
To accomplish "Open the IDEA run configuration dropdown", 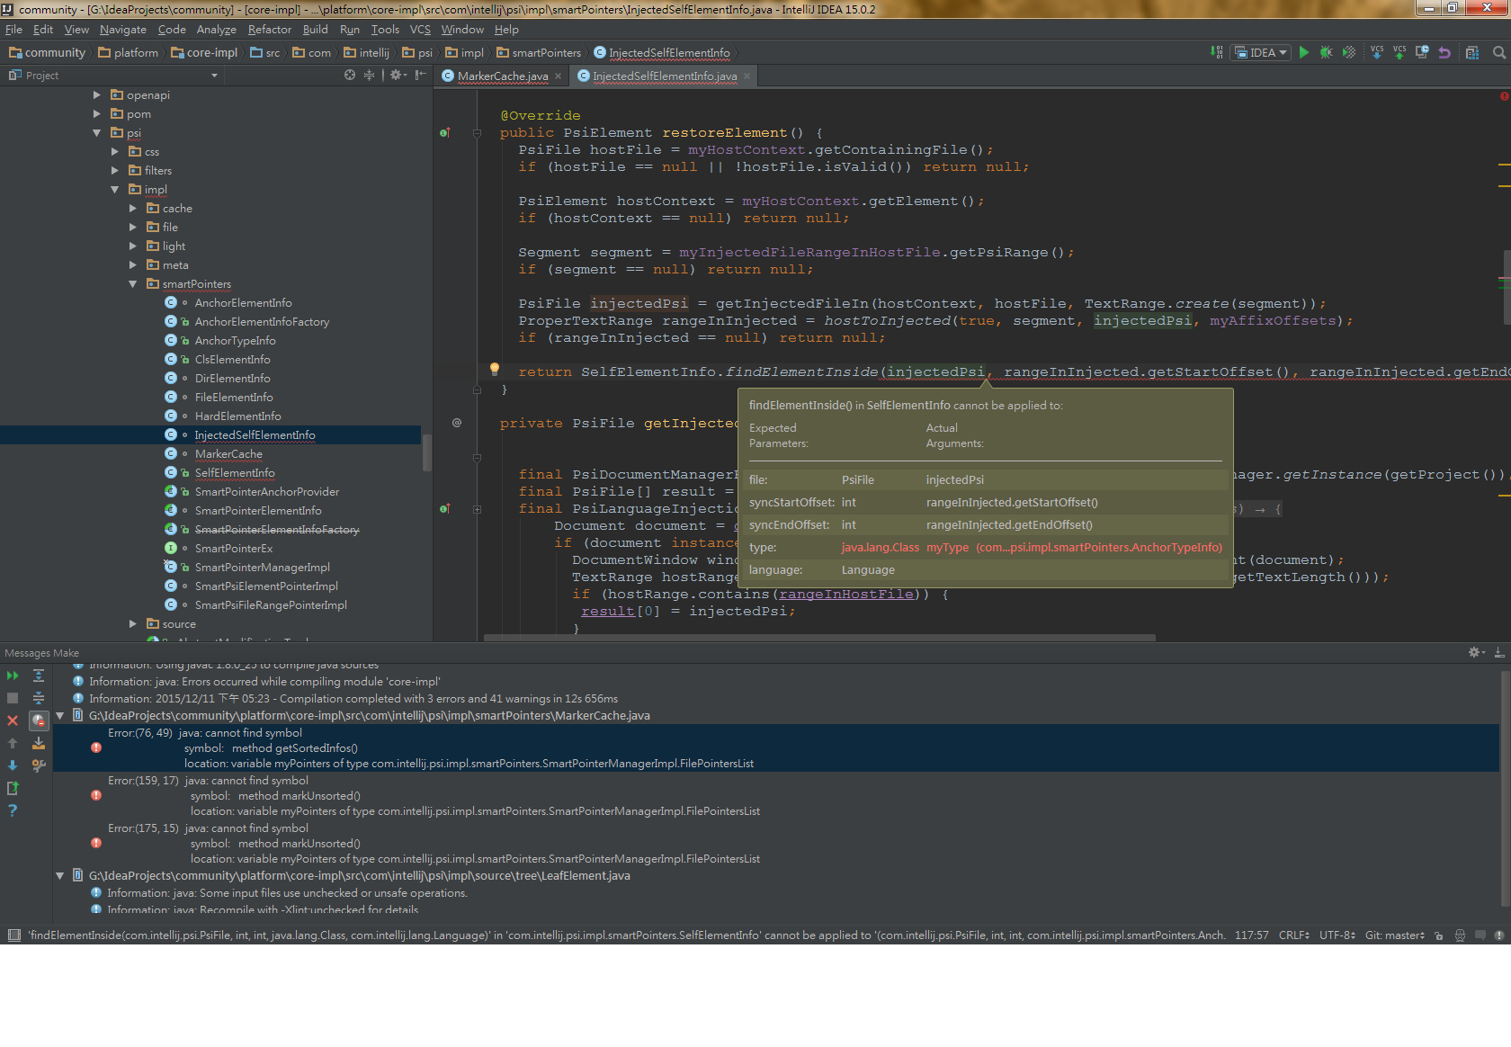I will pyautogui.click(x=1261, y=53).
